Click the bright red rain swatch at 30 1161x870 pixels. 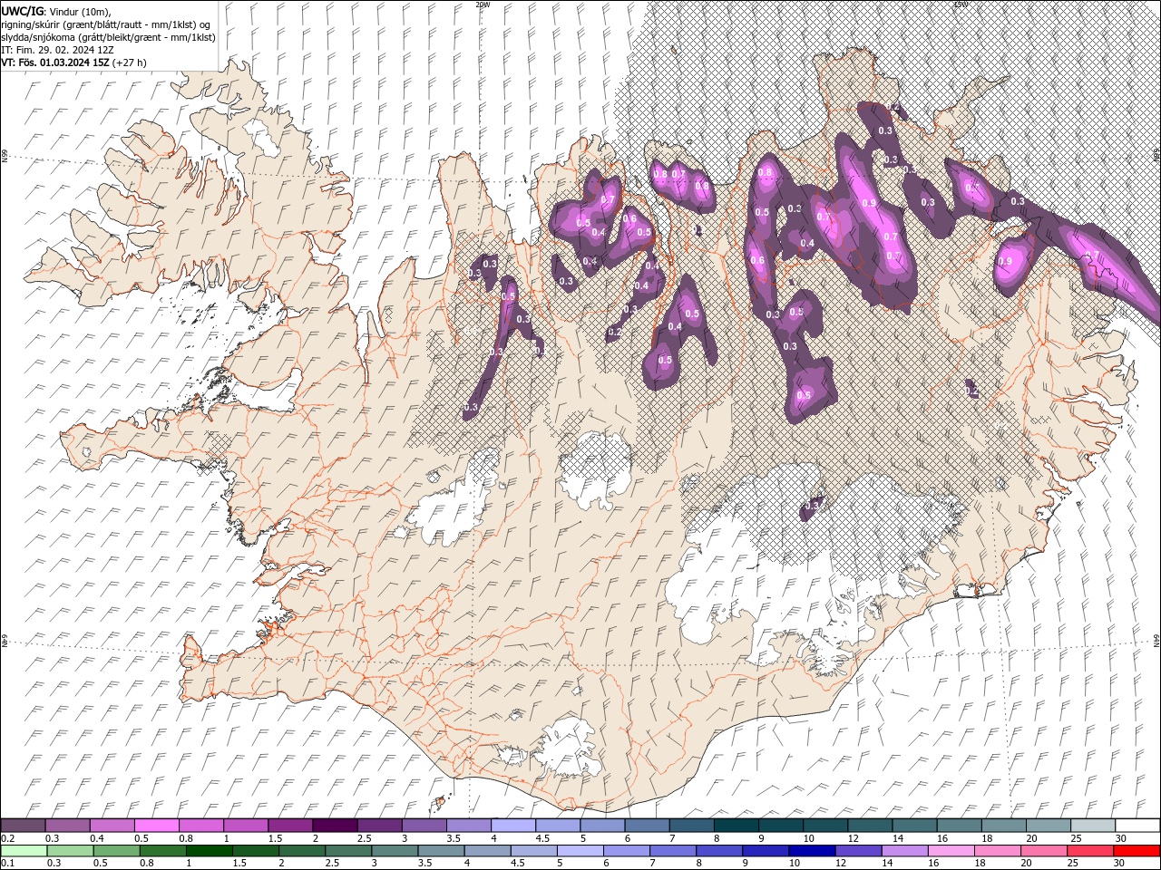(1136, 850)
